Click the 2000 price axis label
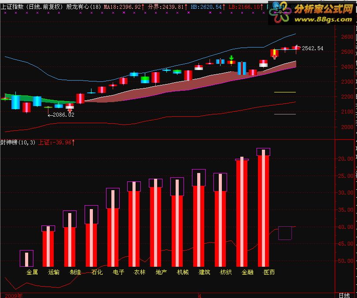The image size is (357, 298). [x=347, y=127]
